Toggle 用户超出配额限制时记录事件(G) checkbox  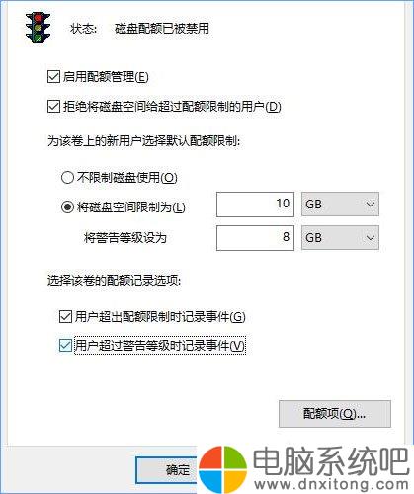click(65, 317)
